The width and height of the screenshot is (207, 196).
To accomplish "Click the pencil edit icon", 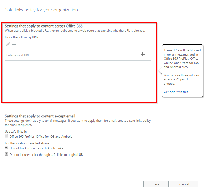I will 7,44.
